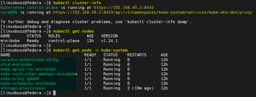Click the green 'Kubernetes control plane' text

coord(29,7)
